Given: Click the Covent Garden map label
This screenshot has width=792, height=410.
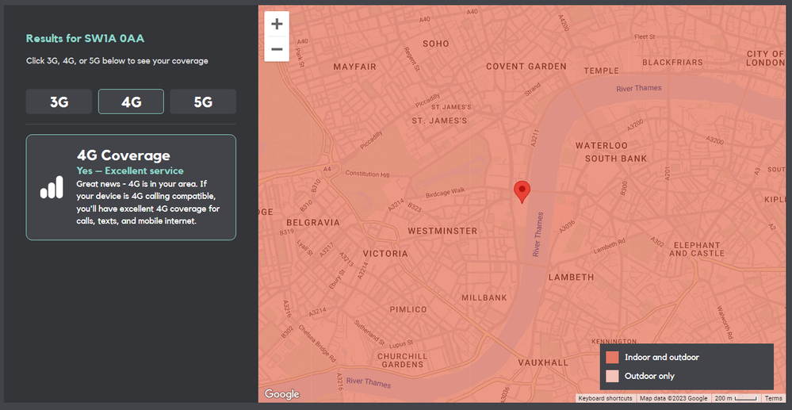Looking at the screenshot, I should [526, 67].
